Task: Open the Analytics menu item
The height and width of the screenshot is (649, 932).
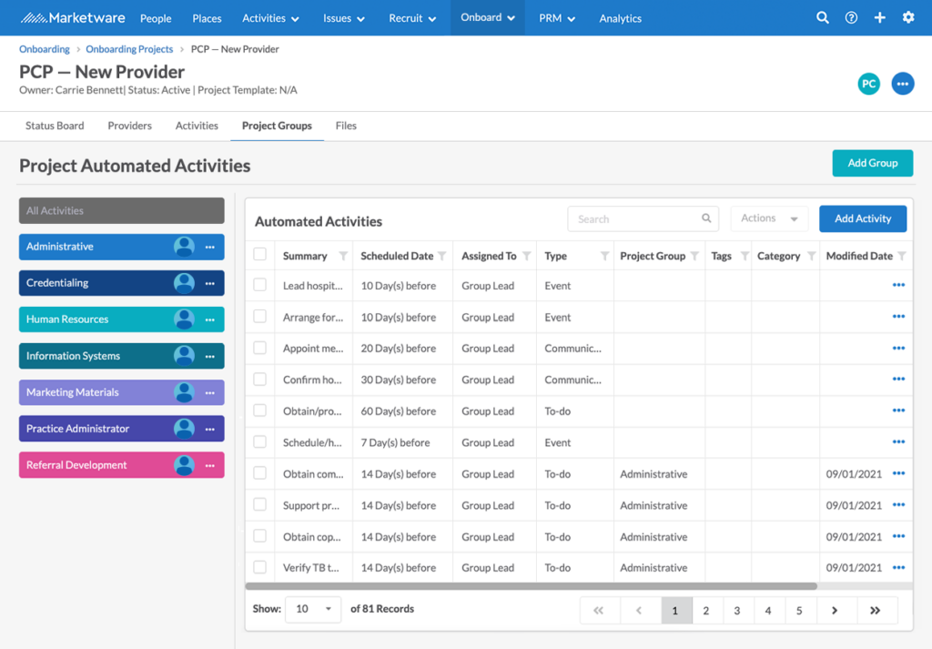Action: (620, 17)
